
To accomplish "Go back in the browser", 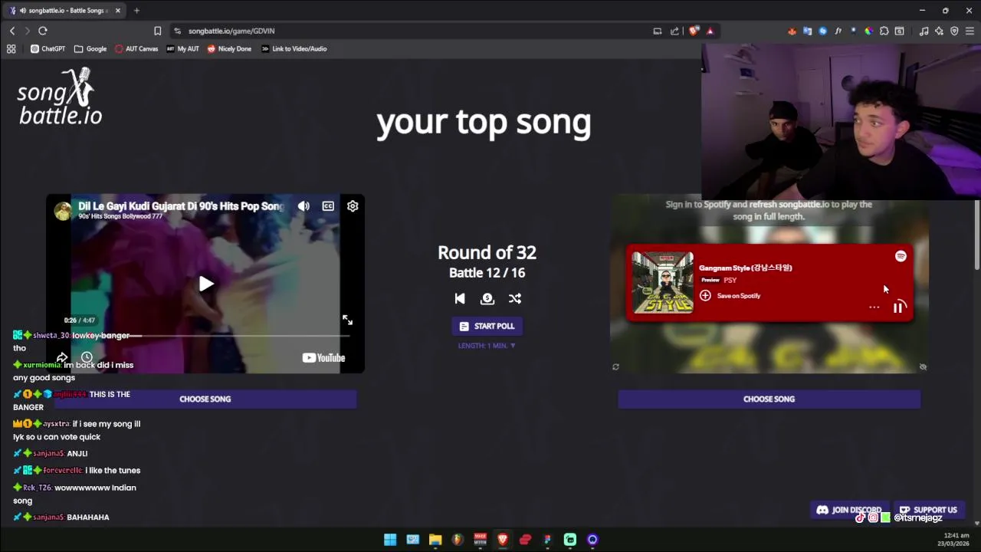I will tap(12, 31).
